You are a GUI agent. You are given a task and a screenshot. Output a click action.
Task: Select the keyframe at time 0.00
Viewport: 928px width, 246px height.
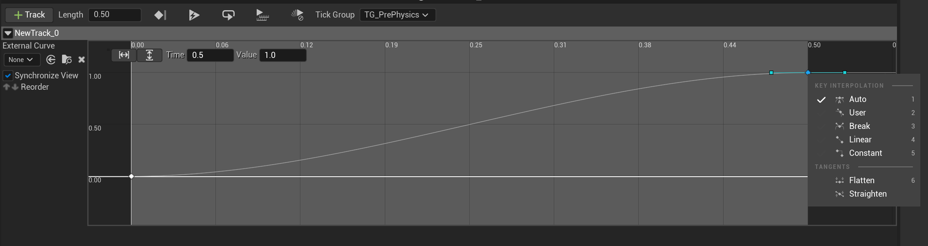tap(131, 176)
